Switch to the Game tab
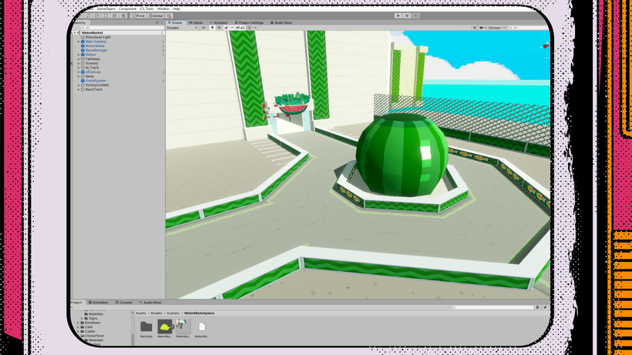This screenshot has height=355, width=632. coord(197,22)
